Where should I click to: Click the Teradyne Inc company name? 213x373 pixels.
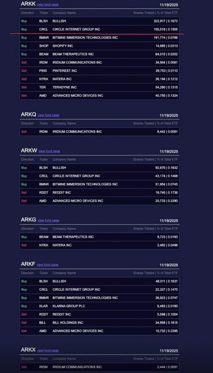[x=65, y=87]
